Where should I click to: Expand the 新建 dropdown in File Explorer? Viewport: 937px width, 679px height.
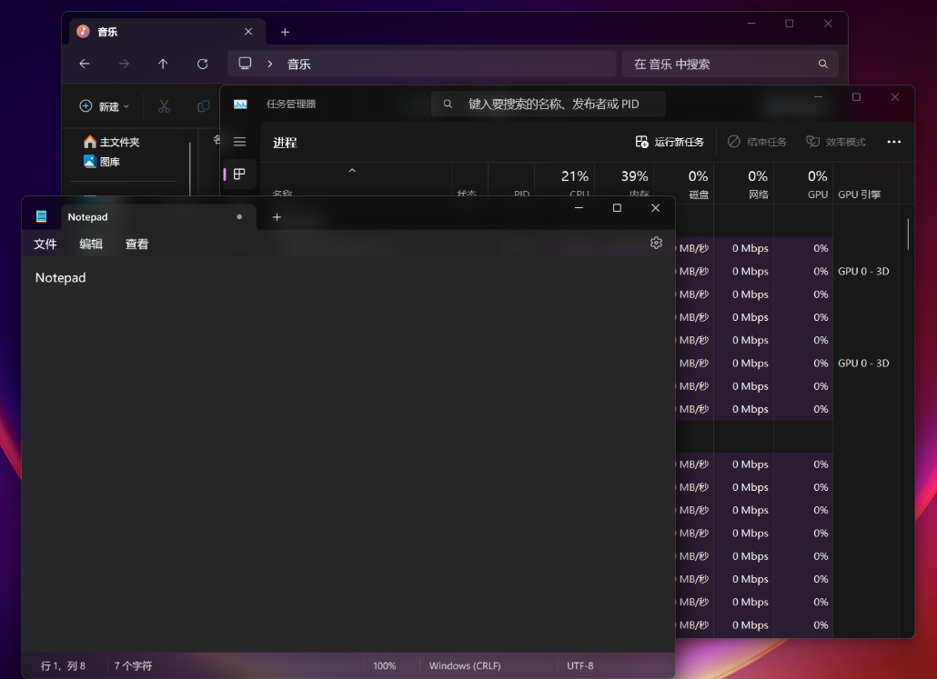(x=104, y=106)
